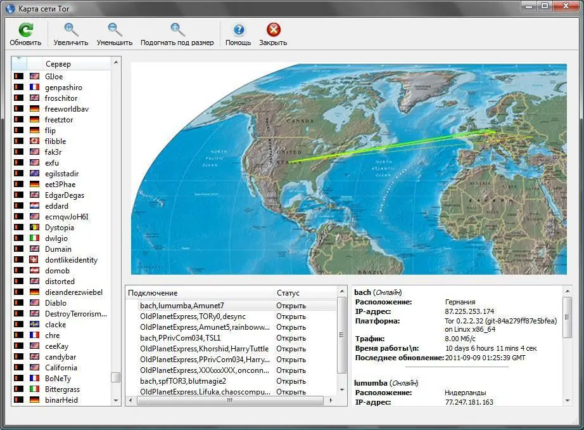Click the red Закрыть toolbar icon
Image resolution: width=584 pixels, height=430 pixels.
(274, 30)
